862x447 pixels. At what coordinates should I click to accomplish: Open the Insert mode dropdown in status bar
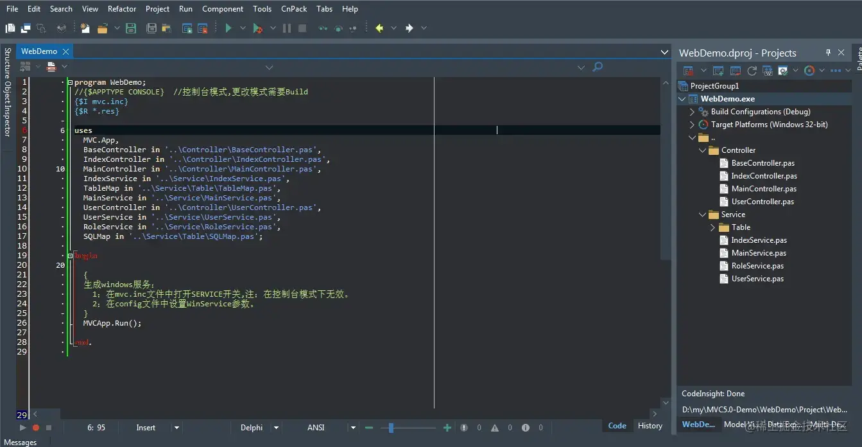click(177, 427)
